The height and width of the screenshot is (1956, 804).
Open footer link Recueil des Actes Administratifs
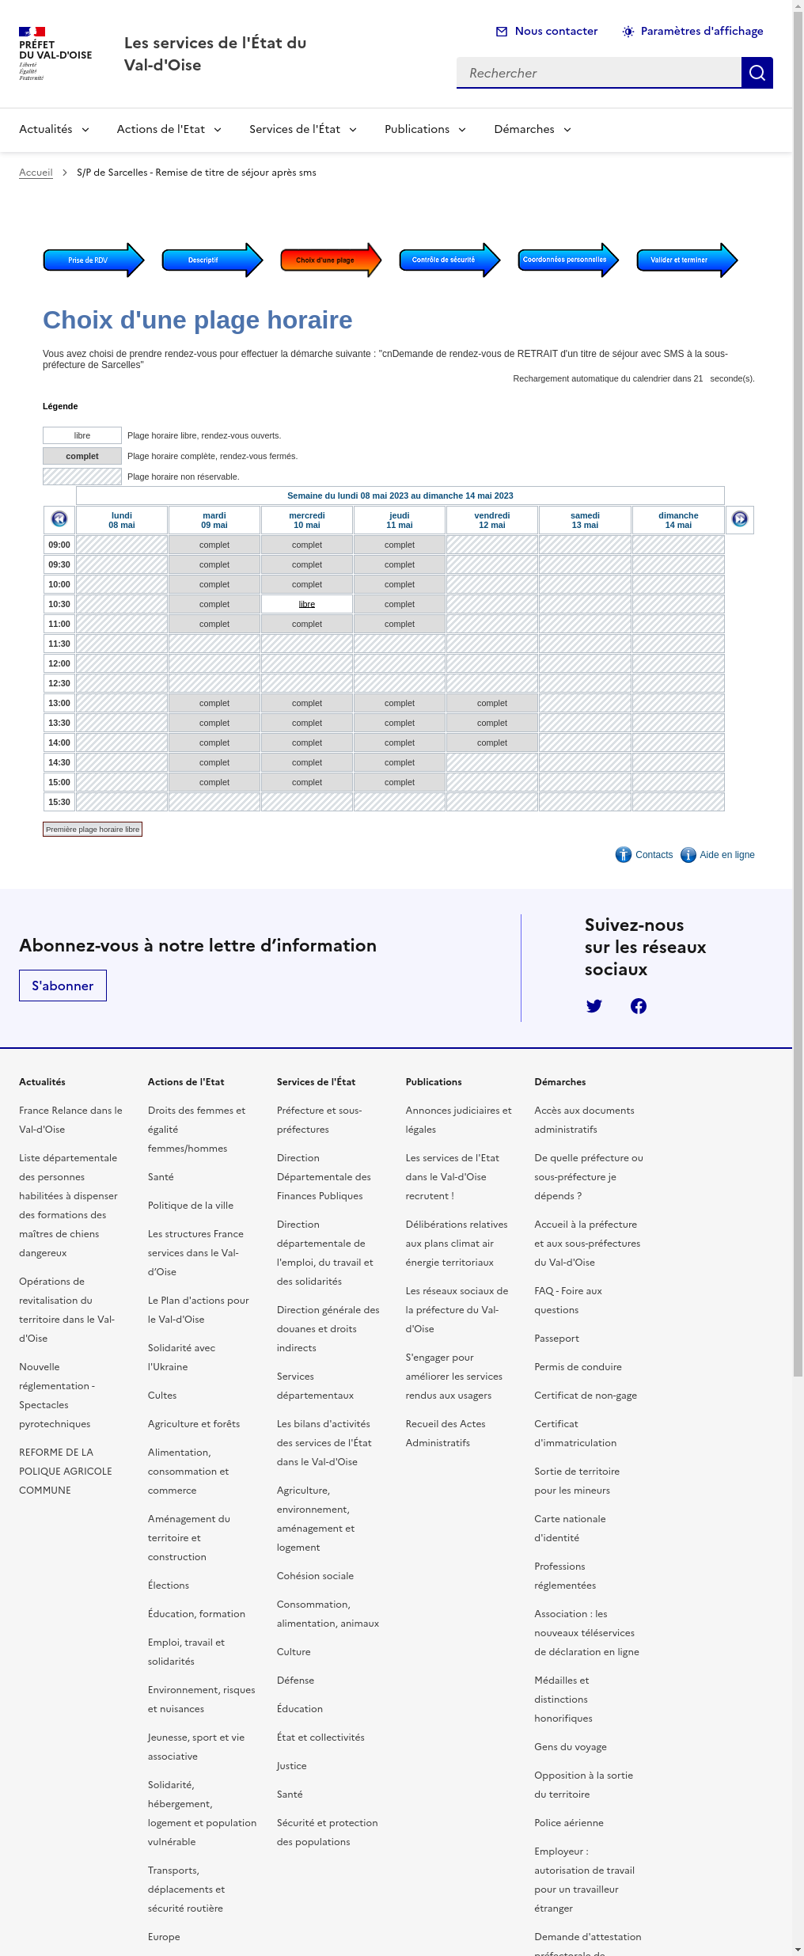(x=446, y=1434)
